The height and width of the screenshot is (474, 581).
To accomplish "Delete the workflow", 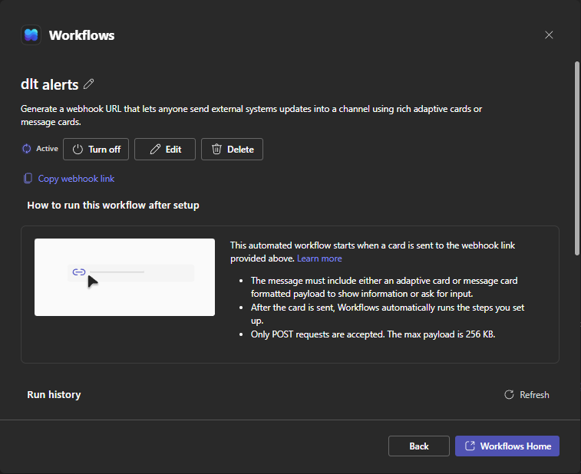I will click(x=232, y=150).
